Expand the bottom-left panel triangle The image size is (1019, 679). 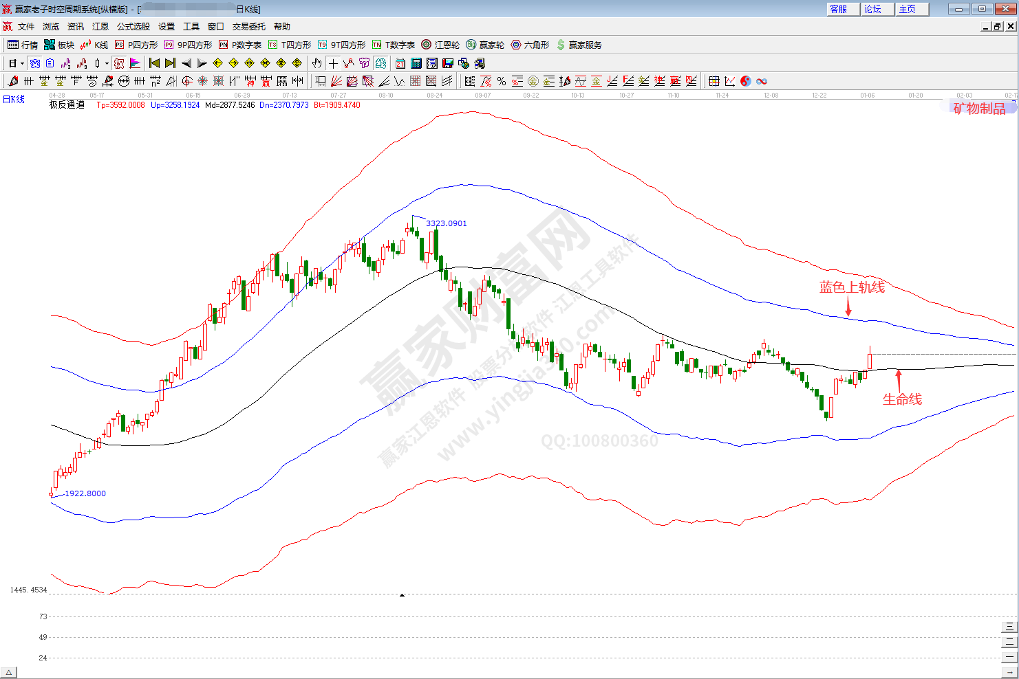(x=8, y=672)
